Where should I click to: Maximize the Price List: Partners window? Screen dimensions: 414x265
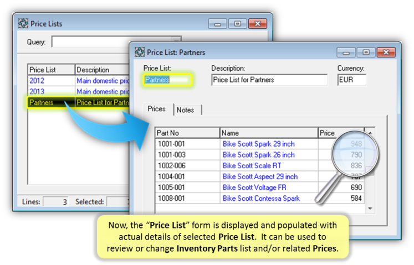click(365, 53)
